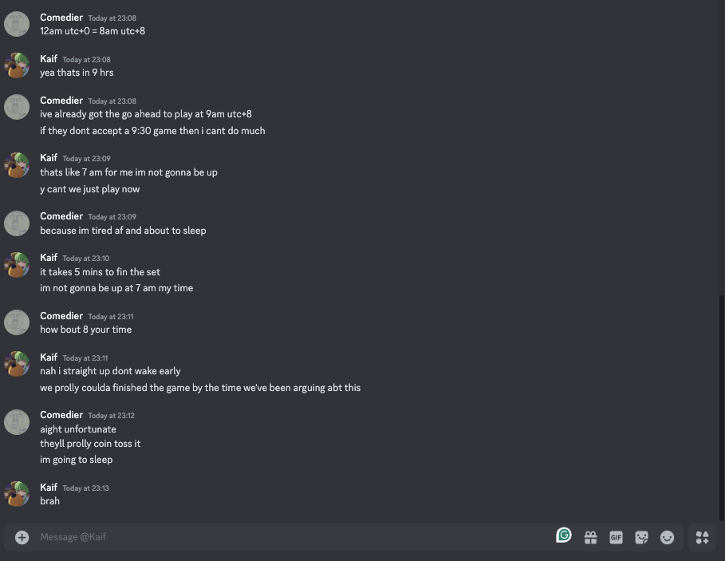Open Comedier's username above "12am utc+0 = 8am utc+8"
Viewport: 725px width, 561px height.
pyautogui.click(x=61, y=18)
